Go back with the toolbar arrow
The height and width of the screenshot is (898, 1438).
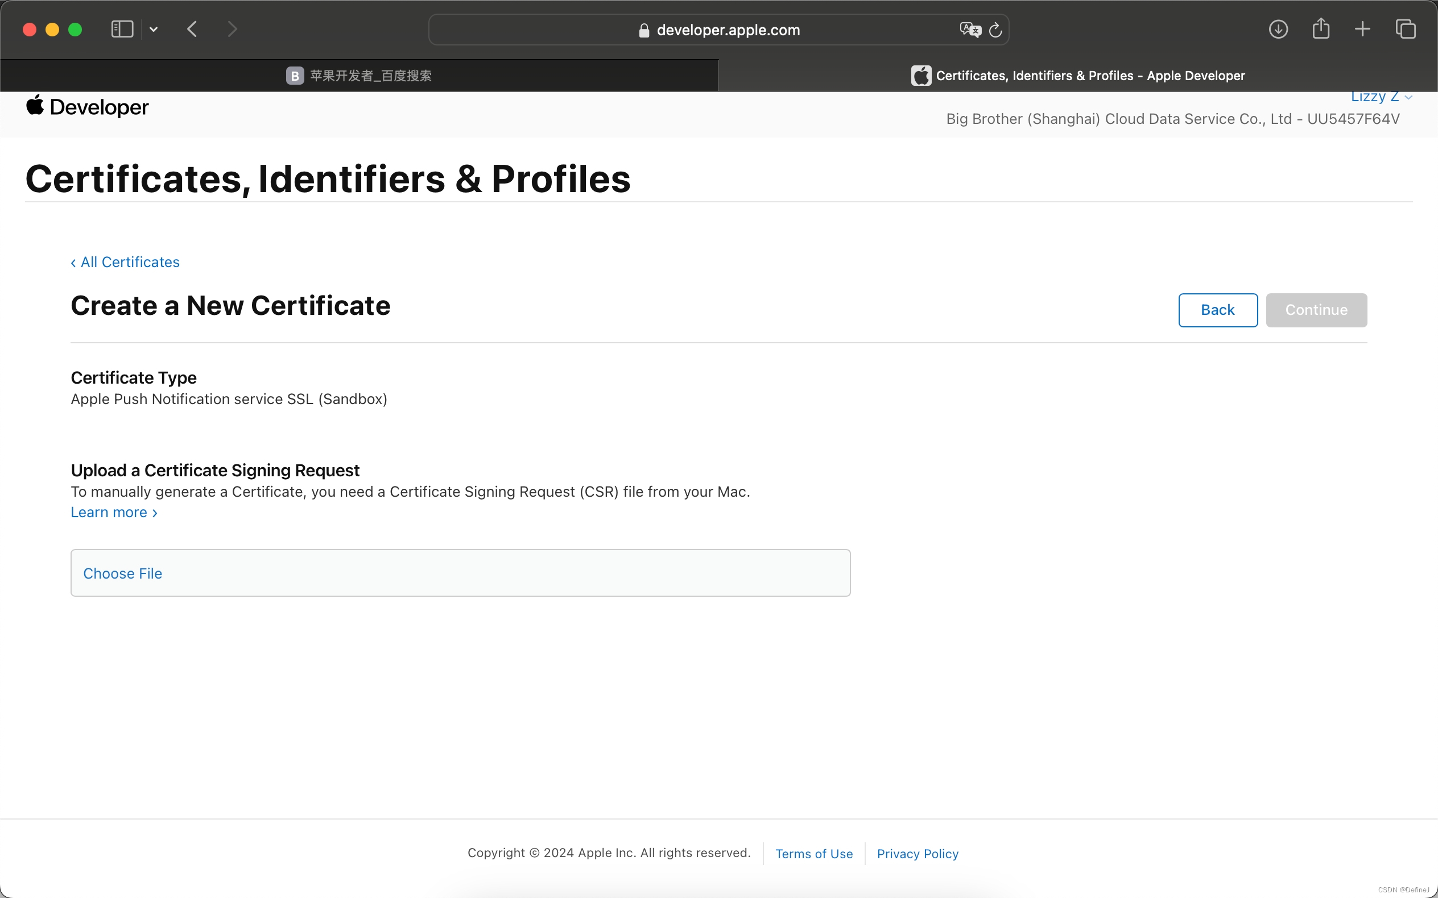[x=192, y=29]
